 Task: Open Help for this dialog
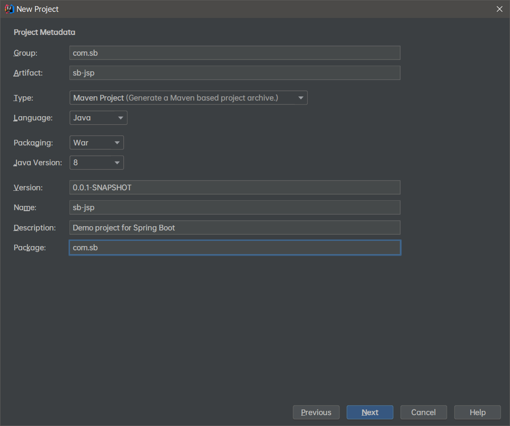coord(477,412)
